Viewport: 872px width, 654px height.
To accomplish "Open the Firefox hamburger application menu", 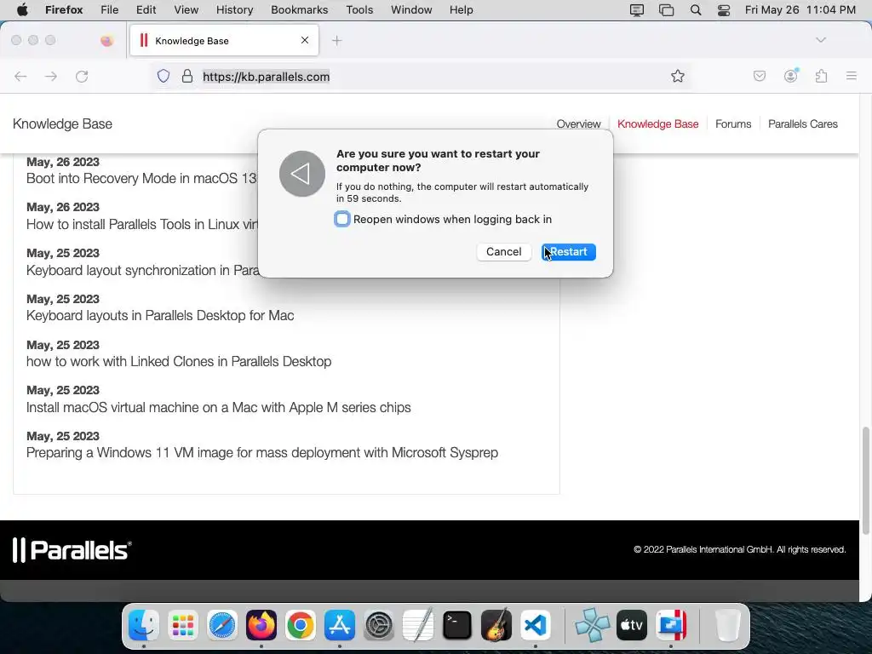I will (x=852, y=76).
